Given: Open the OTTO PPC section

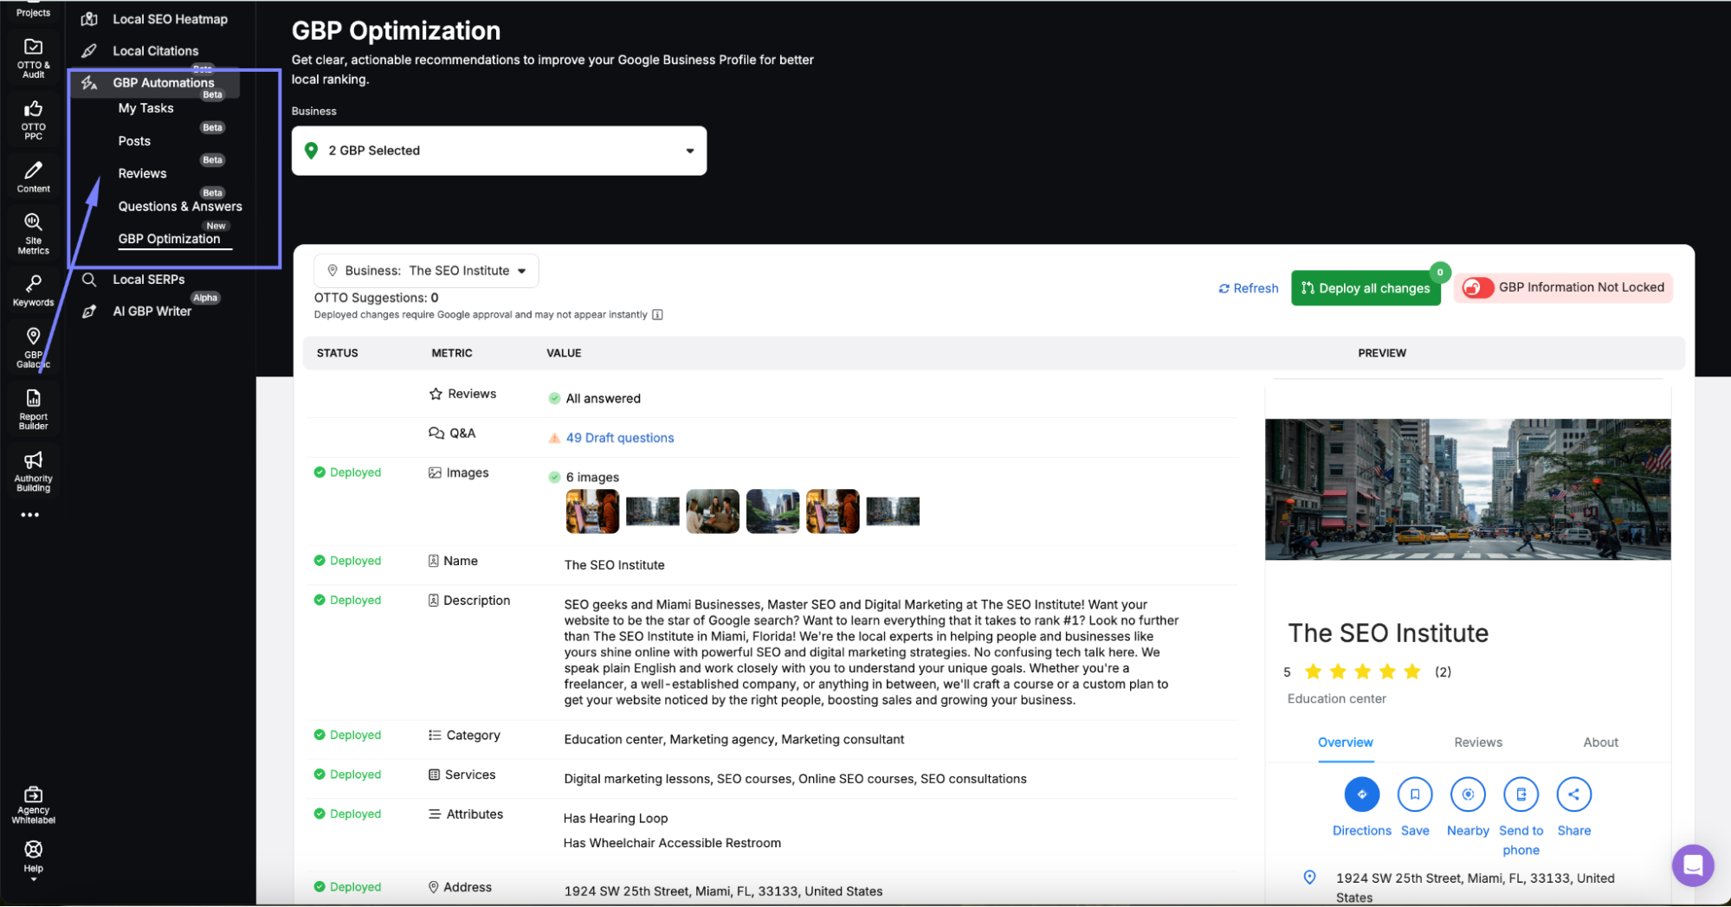Looking at the screenshot, I should tap(33, 119).
